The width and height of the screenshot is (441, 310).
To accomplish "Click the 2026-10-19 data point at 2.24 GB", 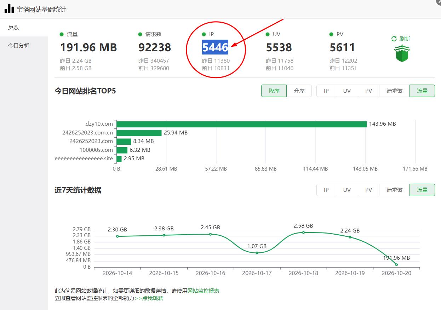I will (350, 237).
